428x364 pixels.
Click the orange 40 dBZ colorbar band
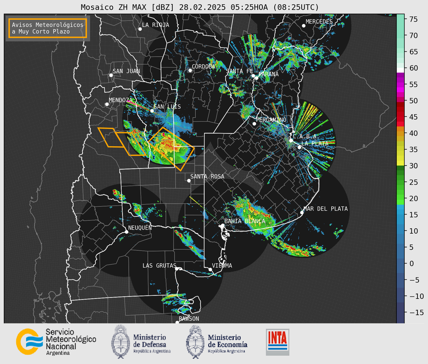400,133
